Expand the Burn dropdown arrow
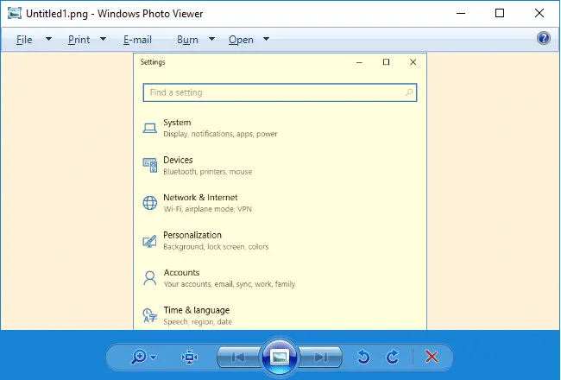 pyautogui.click(x=211, y=39)
